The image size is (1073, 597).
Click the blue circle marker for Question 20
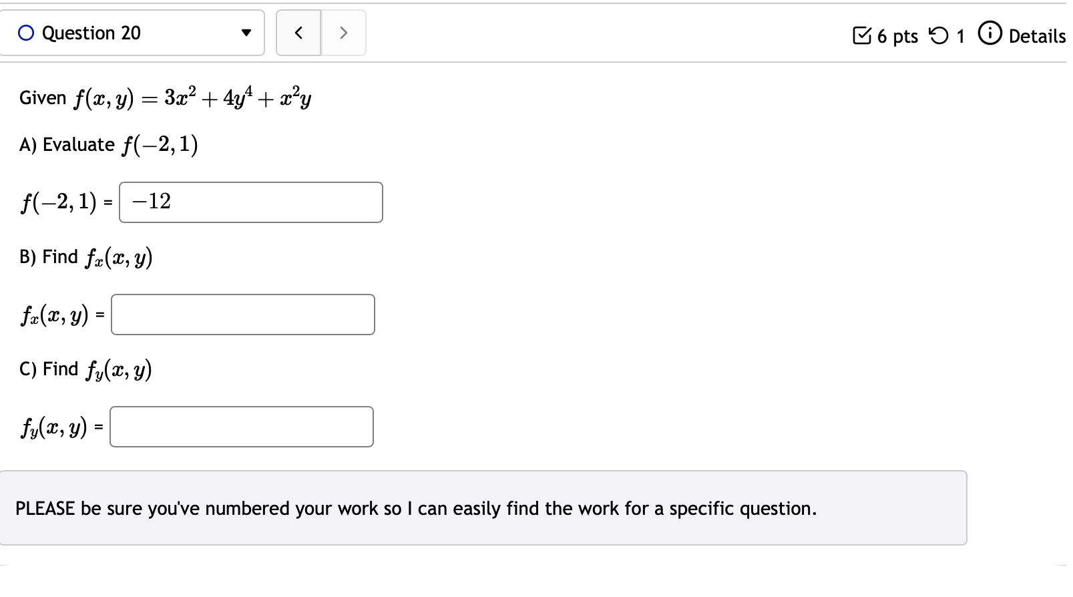25,32
